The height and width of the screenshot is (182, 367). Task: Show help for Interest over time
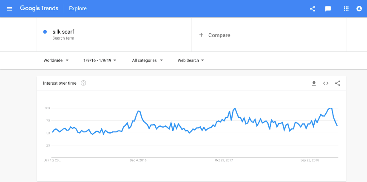tap(83, 83)
